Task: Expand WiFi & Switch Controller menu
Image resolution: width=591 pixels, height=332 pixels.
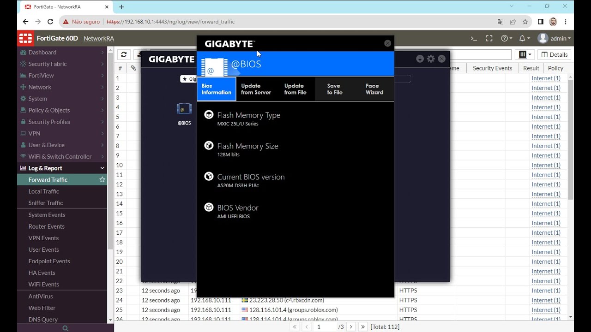Action: tap(62, 156)
